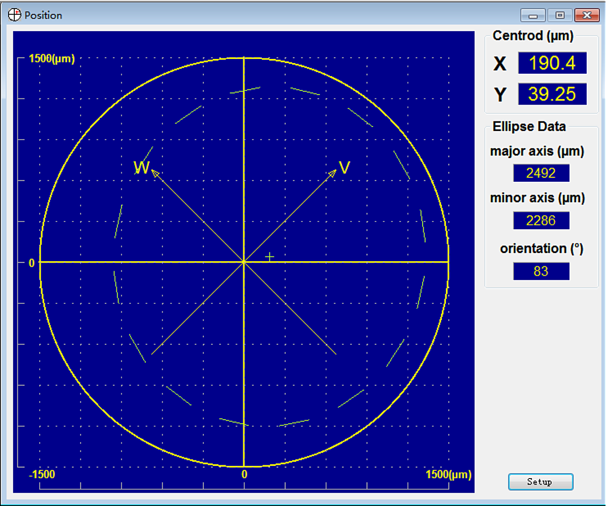Click the small centroid crosshair marker on plot
Image resolution: width=606 pixels, height=506 pixels.
point(270,257)
